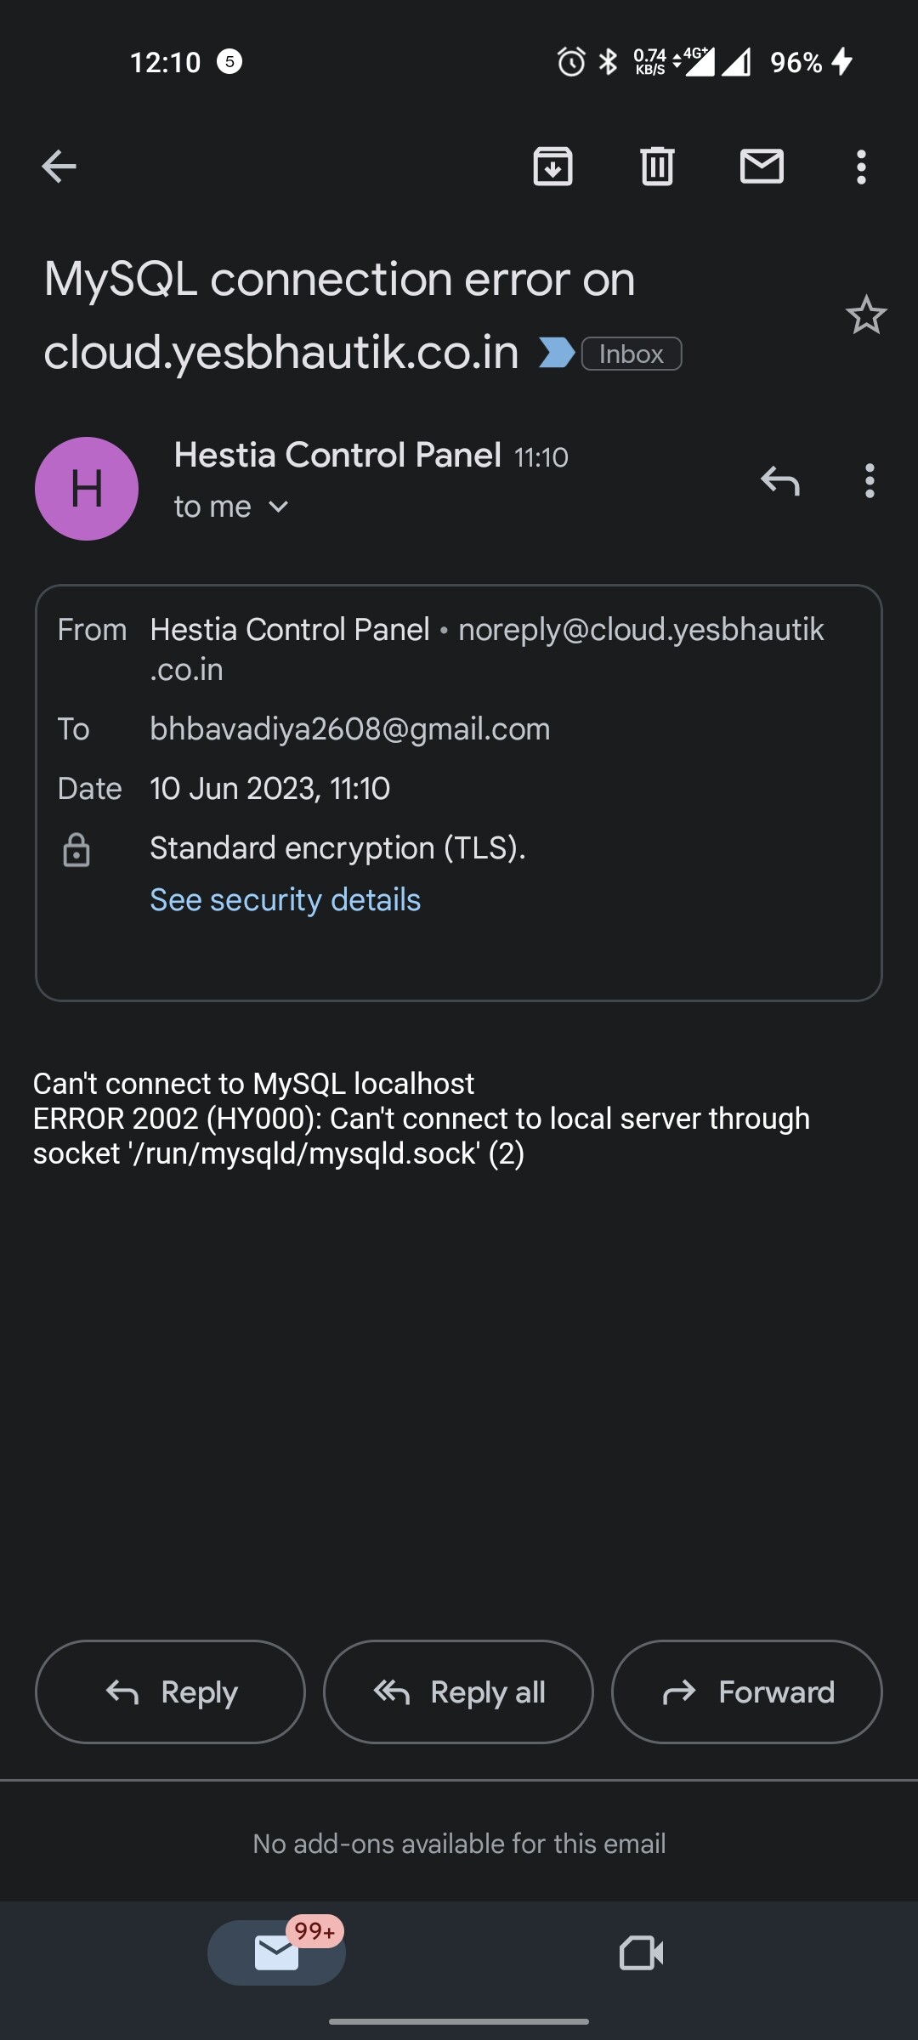This screenshot has width=918, height=2040.
Task: Archive this email
Action: coord(552,167)
